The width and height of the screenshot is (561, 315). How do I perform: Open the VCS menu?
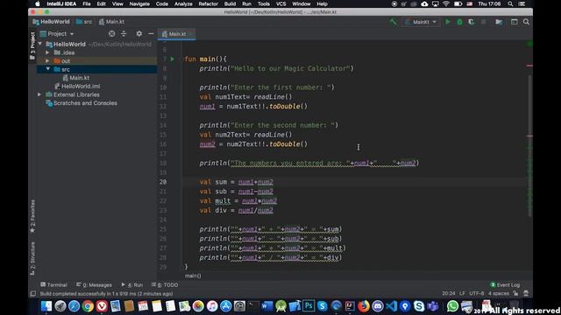point(280,3)
